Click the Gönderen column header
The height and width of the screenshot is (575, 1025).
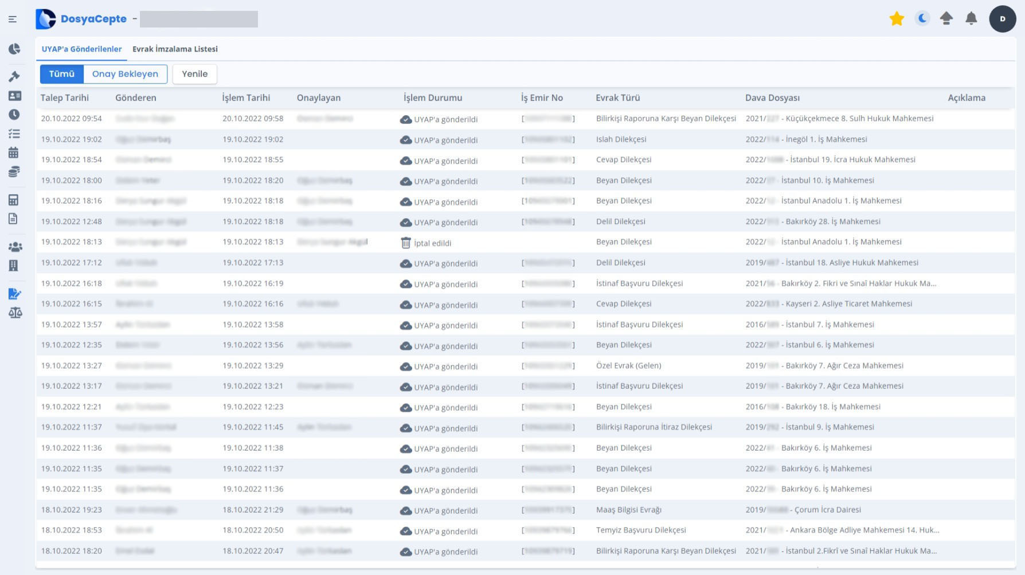click(x=136, y=98)
